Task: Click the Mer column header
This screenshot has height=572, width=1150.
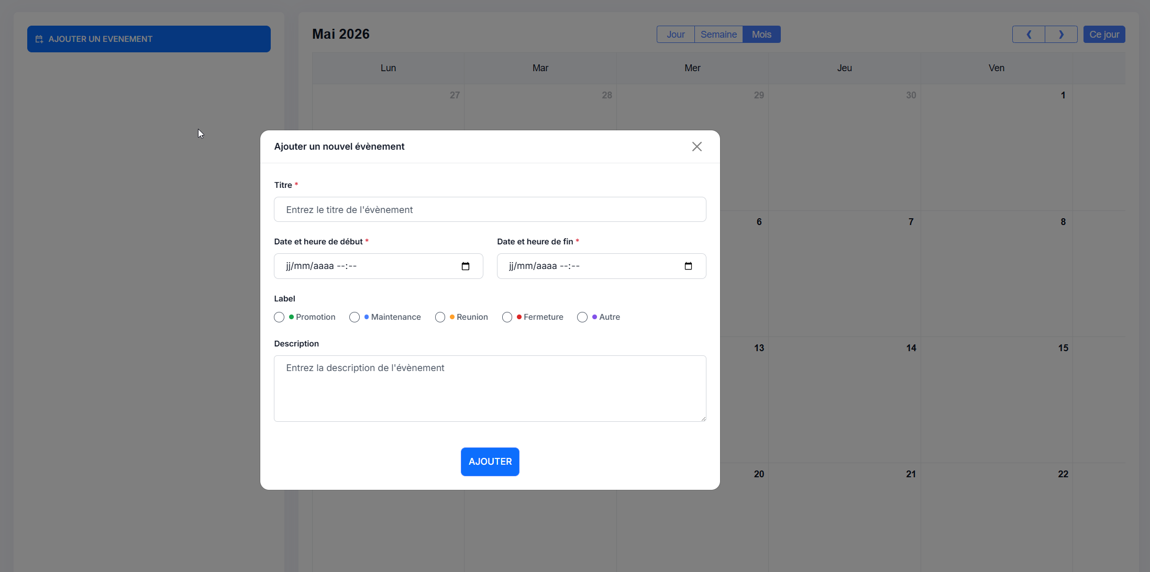Action: (x=692, y=68)
